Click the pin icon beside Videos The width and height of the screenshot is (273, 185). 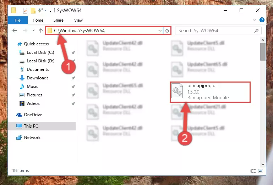tap(73, 103)
